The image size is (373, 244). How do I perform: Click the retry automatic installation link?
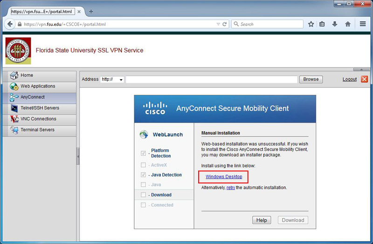(230, 188)
